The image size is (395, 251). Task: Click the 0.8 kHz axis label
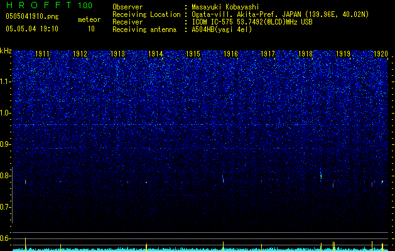5,176
